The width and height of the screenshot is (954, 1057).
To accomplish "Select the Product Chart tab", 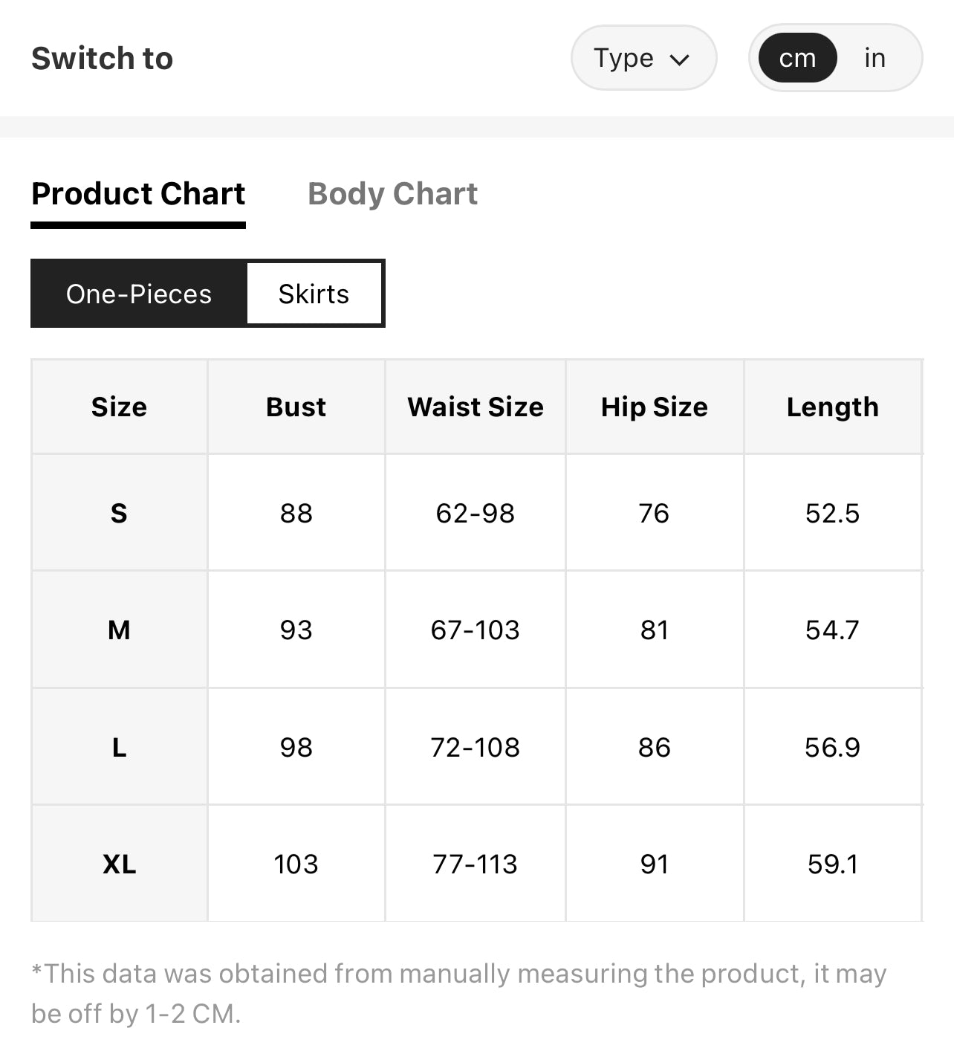I will click(x=138, y=195).
